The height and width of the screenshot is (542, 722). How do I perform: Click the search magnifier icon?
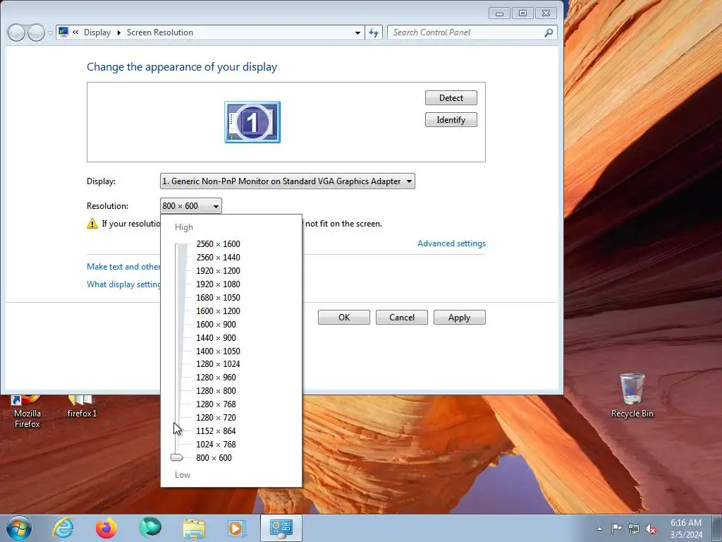tap(549, 32)
